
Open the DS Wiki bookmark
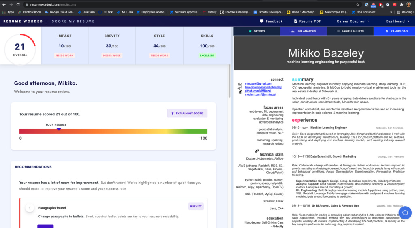[x=106, y=12]
